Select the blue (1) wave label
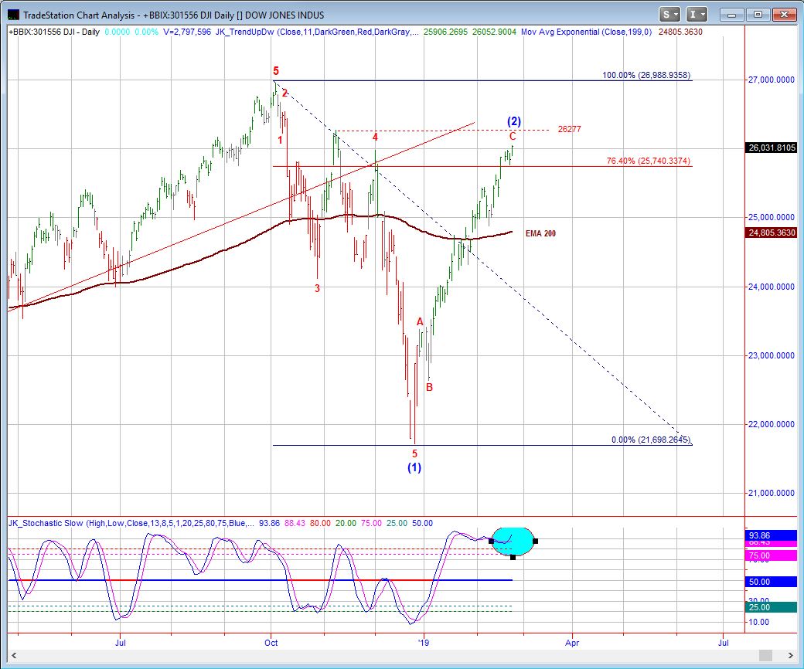The image size is (804, 669). [x=414, y=467]
